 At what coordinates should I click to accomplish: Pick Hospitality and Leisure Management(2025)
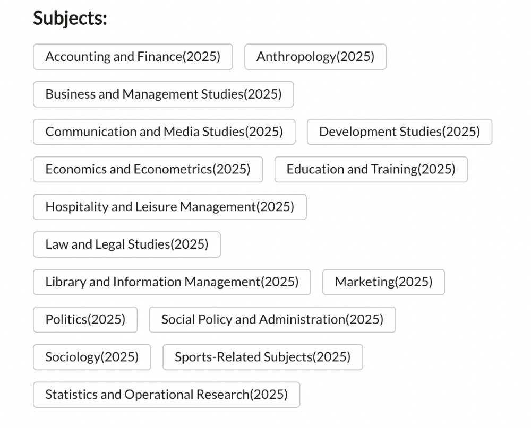[170, 207]
